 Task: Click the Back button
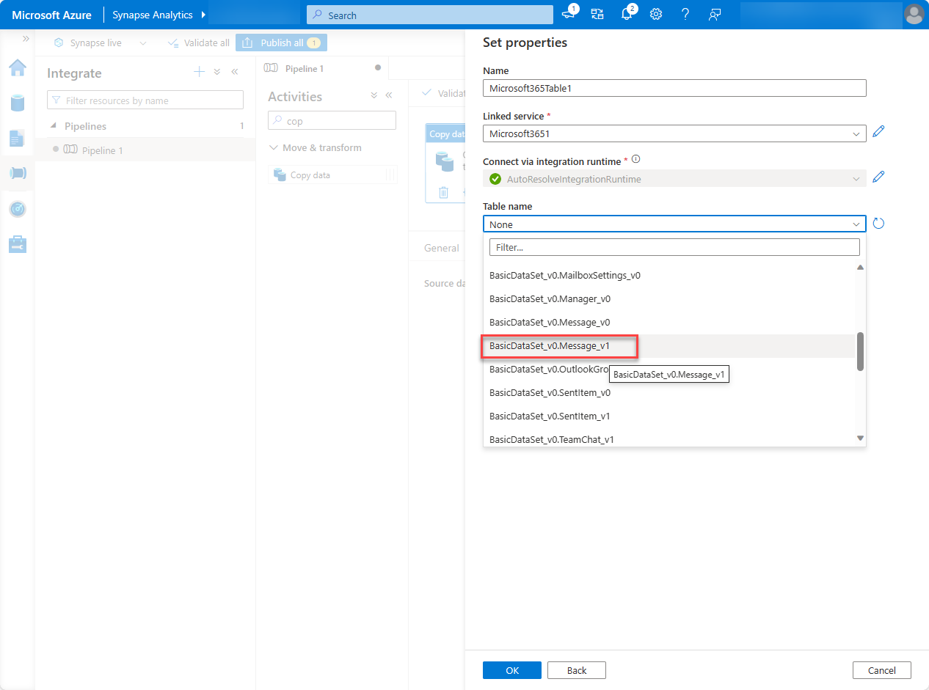pos(576,670)
